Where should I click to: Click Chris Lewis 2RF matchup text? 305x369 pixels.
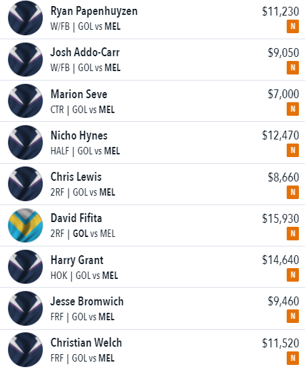coord(83,192)
